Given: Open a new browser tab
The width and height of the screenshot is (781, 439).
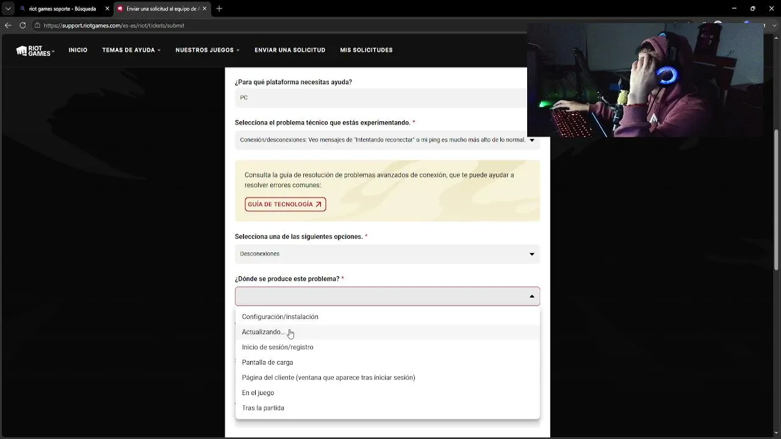Looking at the screenshot, I should (219, 9).
